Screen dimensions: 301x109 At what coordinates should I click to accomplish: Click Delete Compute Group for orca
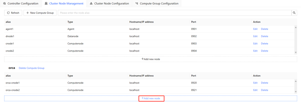pos(31,68)
